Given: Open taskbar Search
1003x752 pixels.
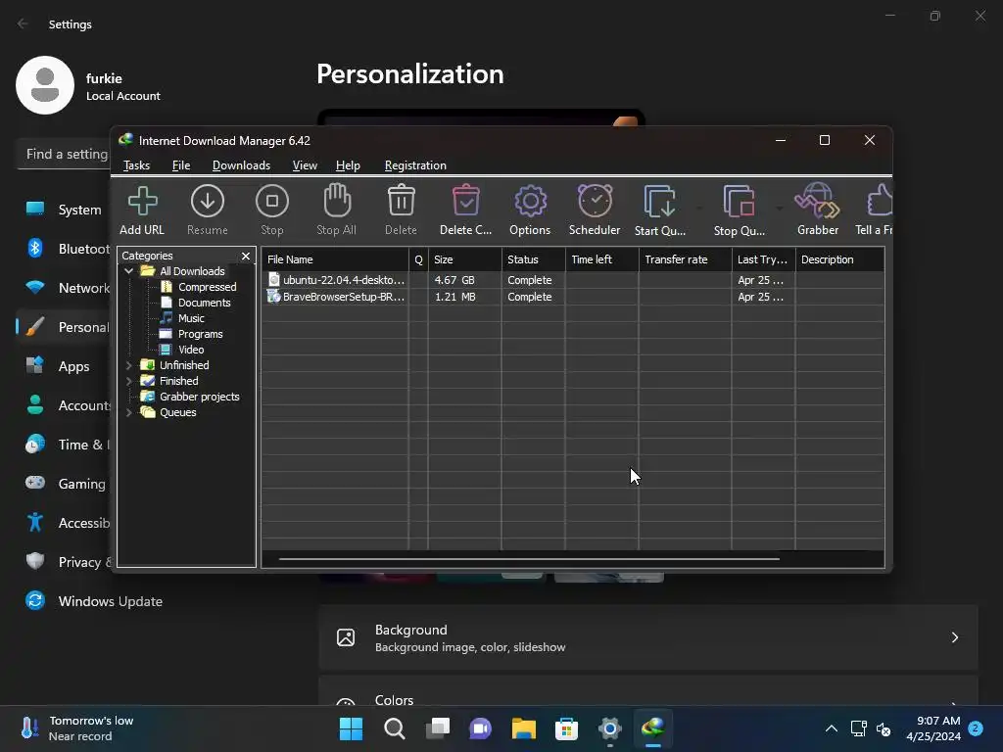Looking at the screenshot, I should [394, 728].
